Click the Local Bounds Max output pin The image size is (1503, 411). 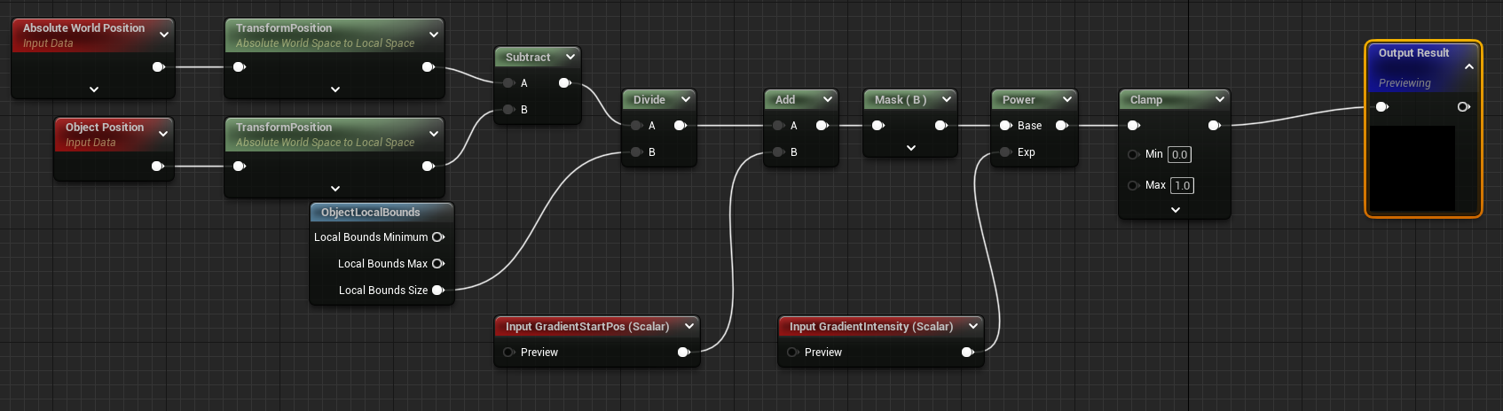(x=438, y=264)
